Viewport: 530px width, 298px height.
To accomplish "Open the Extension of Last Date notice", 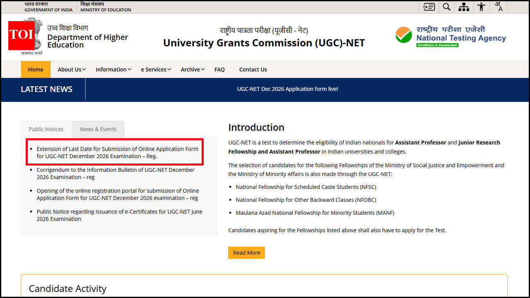I will click(x=118, y=152).
